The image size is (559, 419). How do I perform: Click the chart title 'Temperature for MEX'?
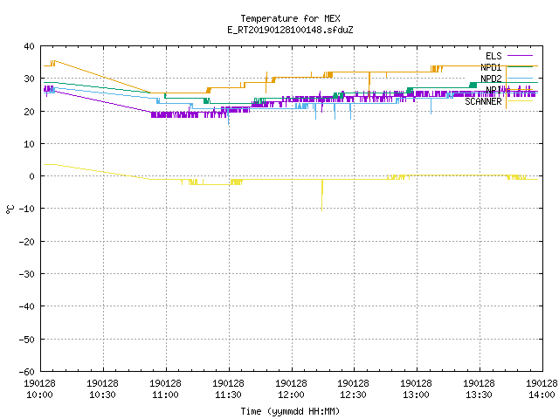tap(290, 18)
